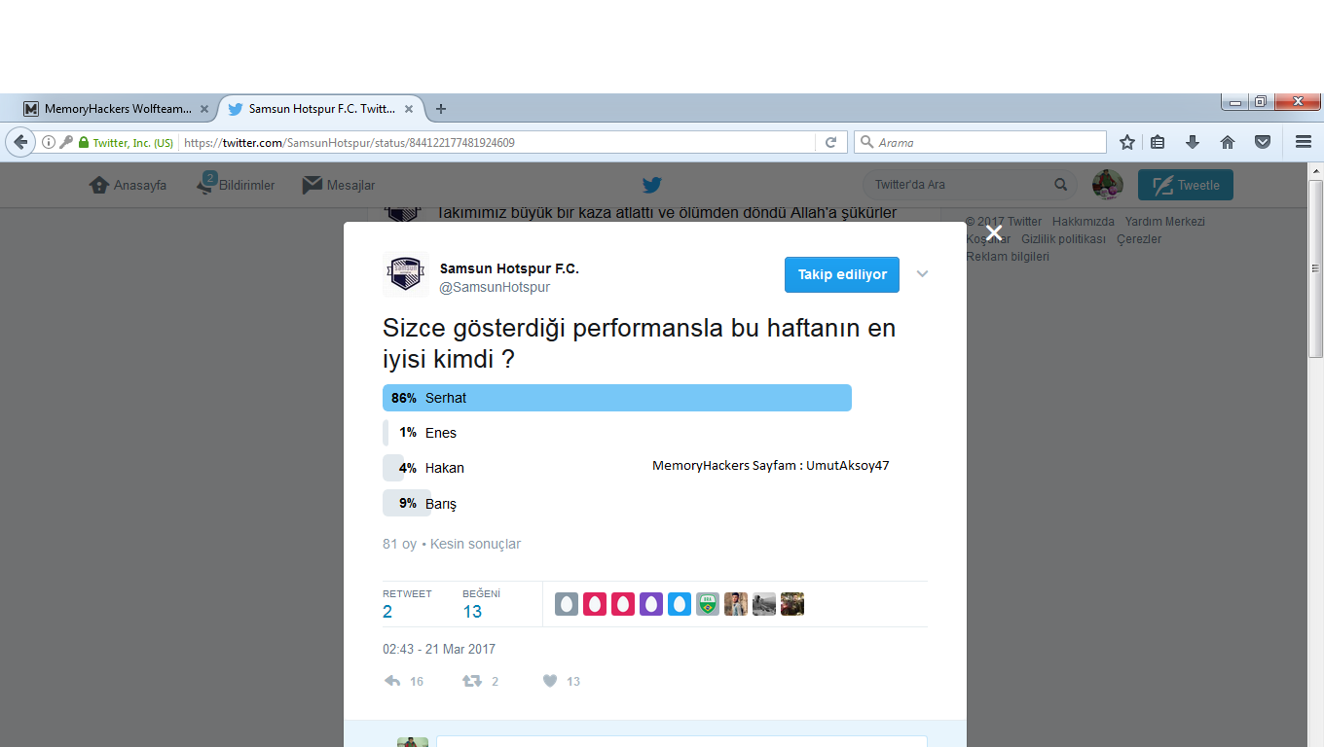Click the green padlock Twitter, Inc. label

click(x=126, y=142)
